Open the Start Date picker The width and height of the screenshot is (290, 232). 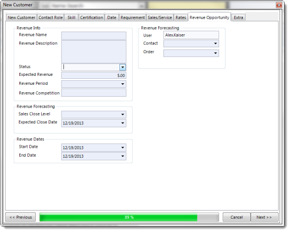122,148
